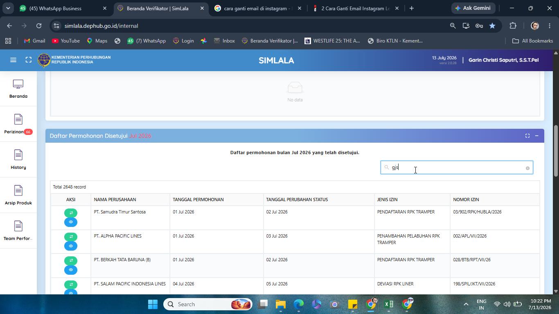Open Chrome extensions menu
This screenshot has height=314, width=559.
click(x=513, y=26)
